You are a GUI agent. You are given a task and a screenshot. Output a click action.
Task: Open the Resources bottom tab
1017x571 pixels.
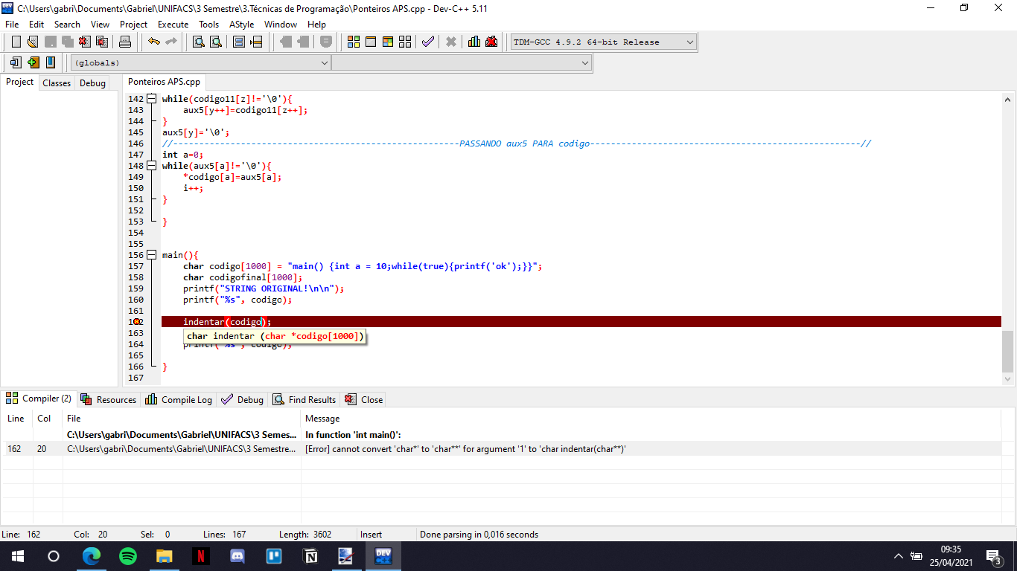[109, 399]
